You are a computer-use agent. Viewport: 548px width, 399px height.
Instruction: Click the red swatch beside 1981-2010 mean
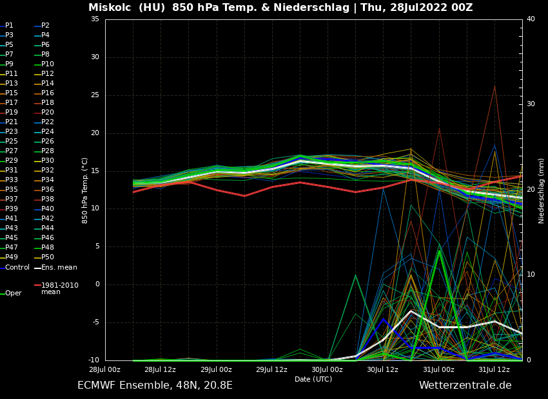click(37, 285)
